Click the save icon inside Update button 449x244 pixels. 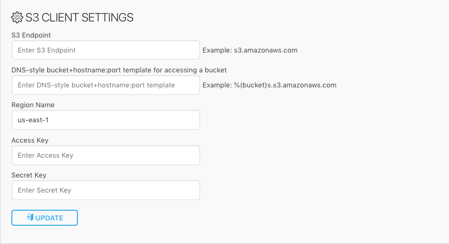click(30, 218)
